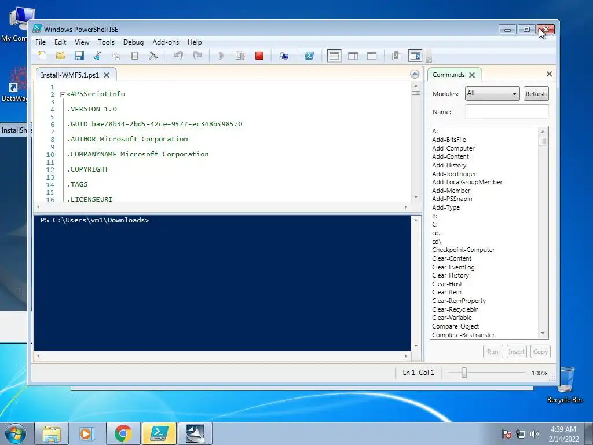Viewport: 593px width, 445px height.
Task: Collapse the PSScriptInfo comment block
Action: [63, 94]
